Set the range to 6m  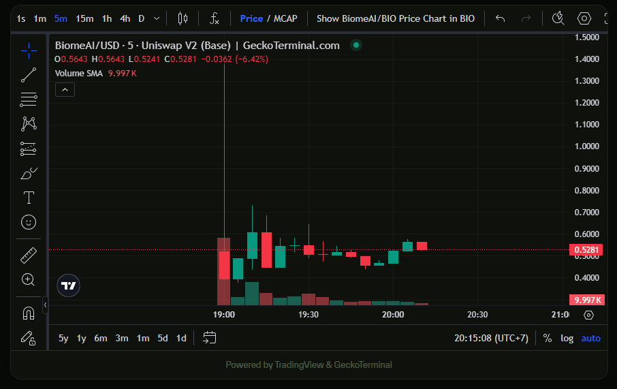pyautogui.click(x=101, y=338)
